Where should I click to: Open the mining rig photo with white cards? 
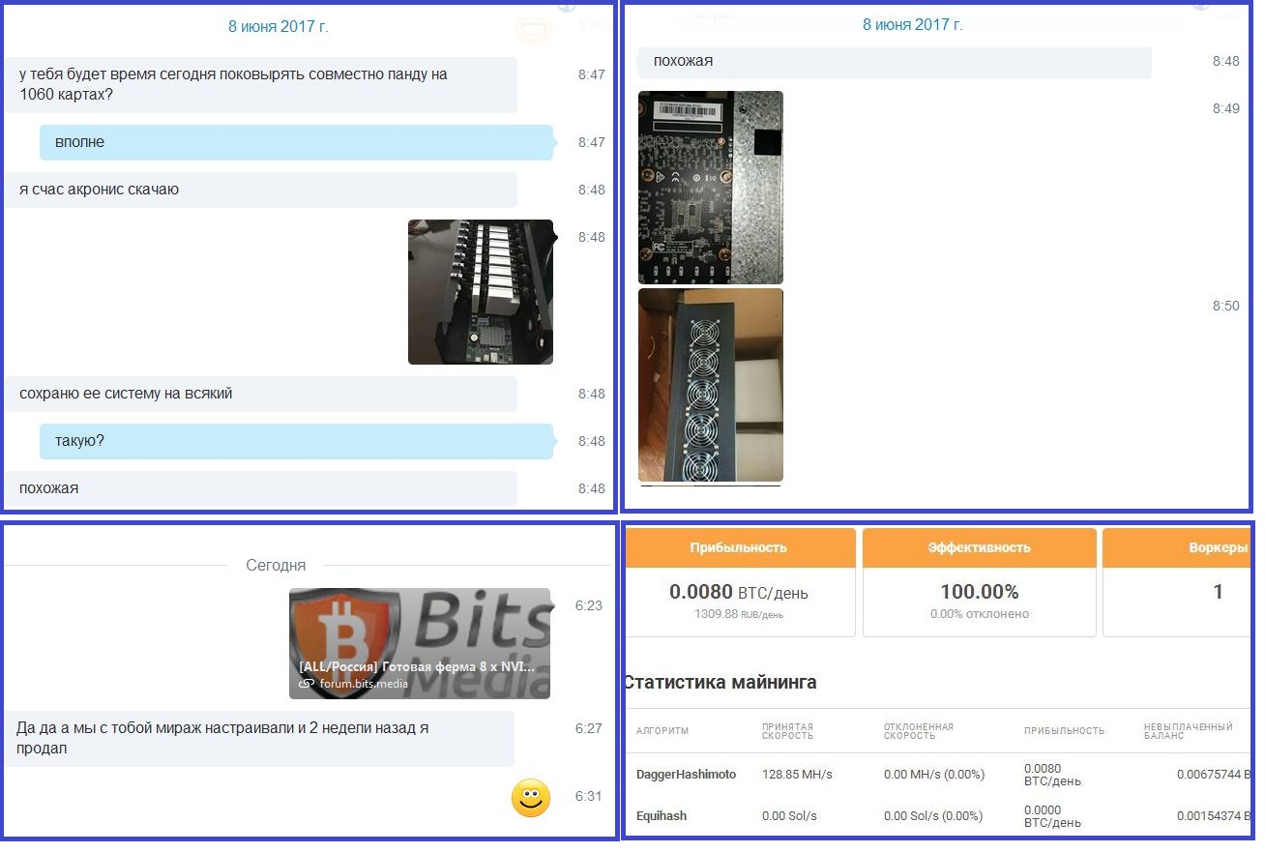pyautogui.click(x=481, y=291)
